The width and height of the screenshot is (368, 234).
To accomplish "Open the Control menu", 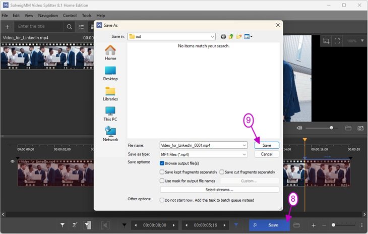I will coord(70,16).
